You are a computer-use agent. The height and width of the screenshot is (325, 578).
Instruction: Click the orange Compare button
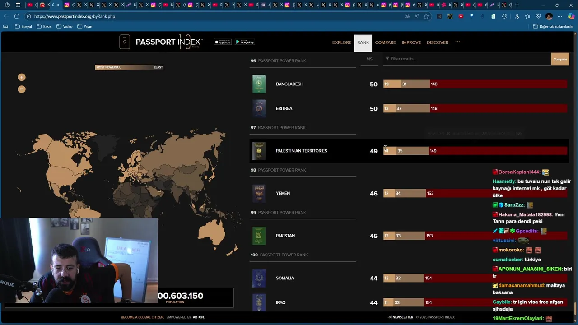pyautogui.click(x=560, y=59)
